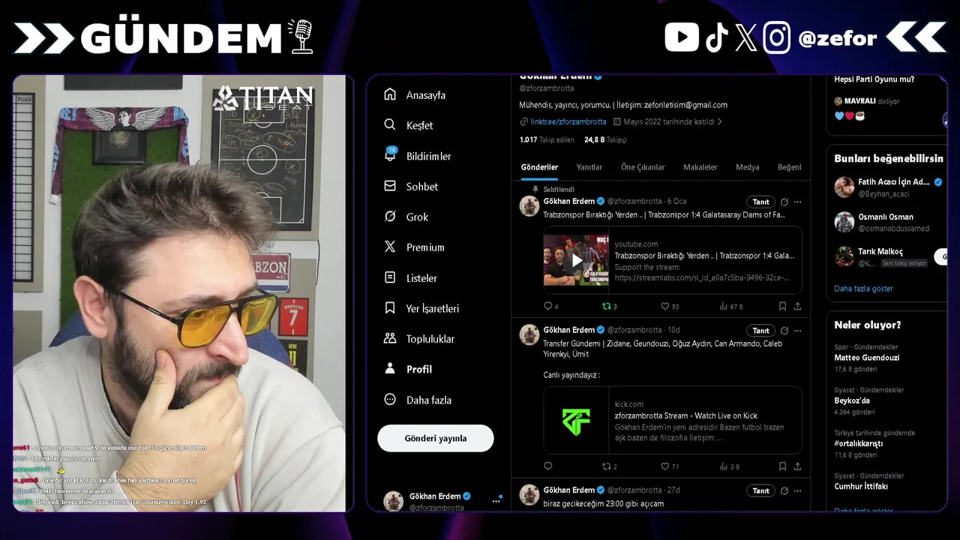Expand join date chevron after Mayıs 2022
This screenshot has height=540, width=960.
[720, 121]
